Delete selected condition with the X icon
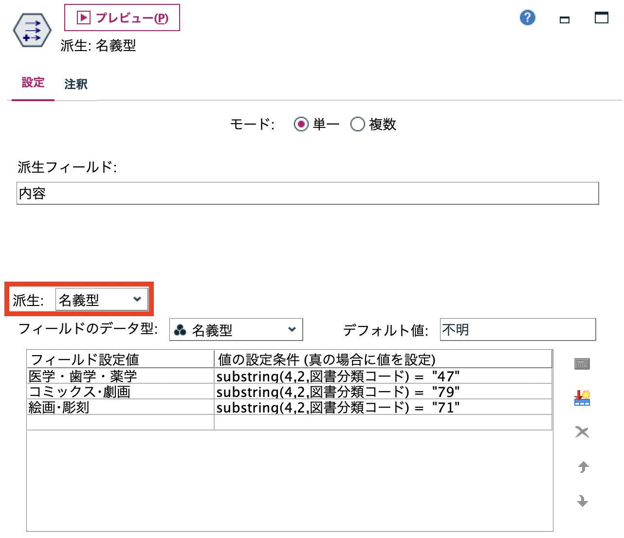The height and width of the screenshot is (538, 624). click(582, 431)
